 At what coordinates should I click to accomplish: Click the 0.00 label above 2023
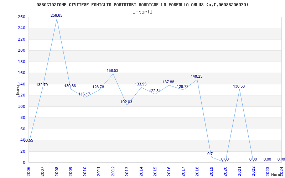(x=268, y=159)
